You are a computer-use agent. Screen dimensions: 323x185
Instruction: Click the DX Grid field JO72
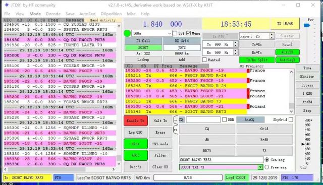pyautogui.click(x=182, y=47)
